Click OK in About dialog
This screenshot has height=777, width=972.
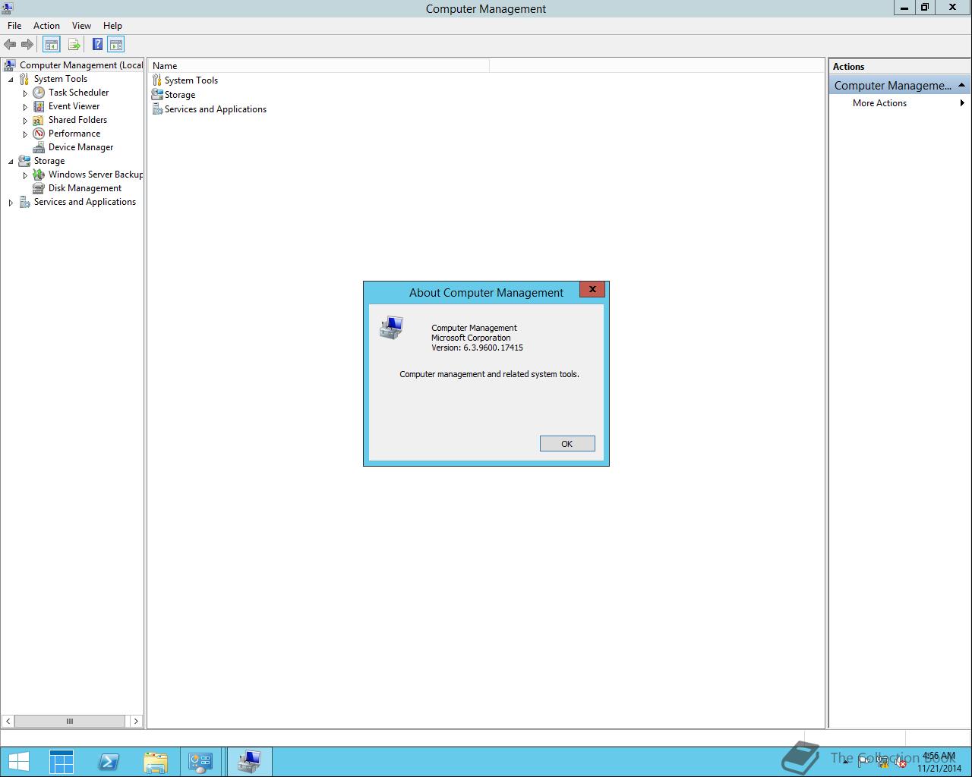(567, 444)
